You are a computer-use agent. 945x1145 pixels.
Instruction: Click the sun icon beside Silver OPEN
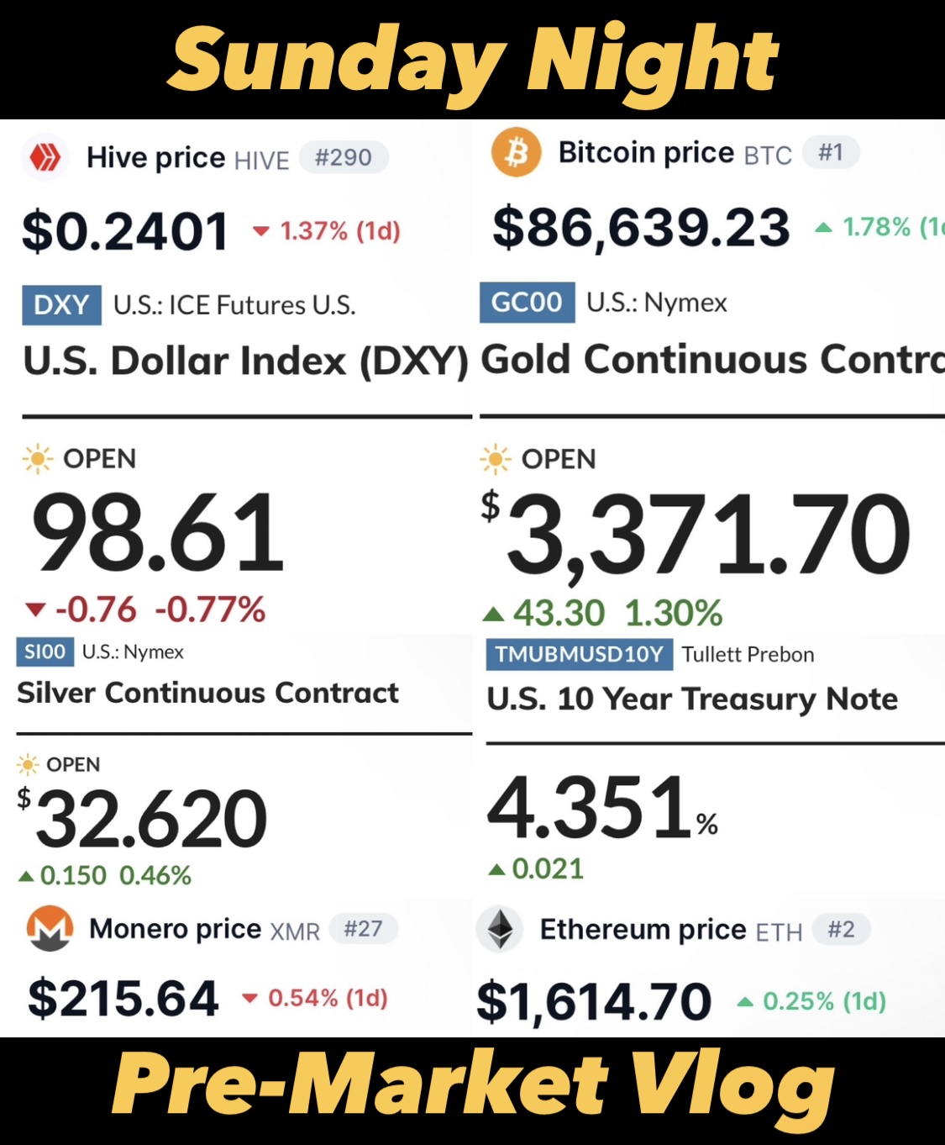click(x=28, y=764)
